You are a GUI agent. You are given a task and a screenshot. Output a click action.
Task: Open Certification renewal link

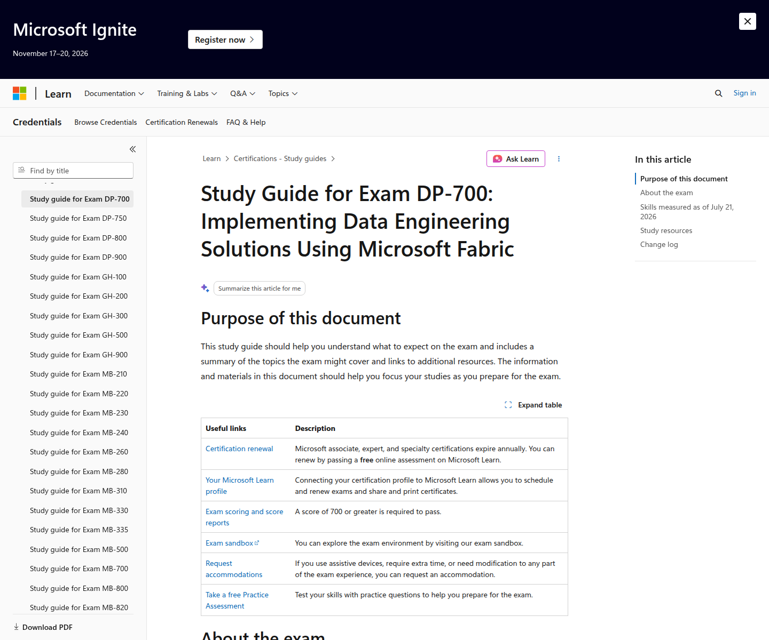click(x=239, y=449)
